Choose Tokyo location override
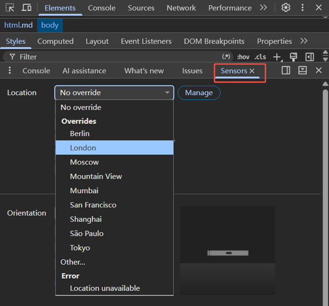This screenshot has width=329, height=306. point(114,248)
